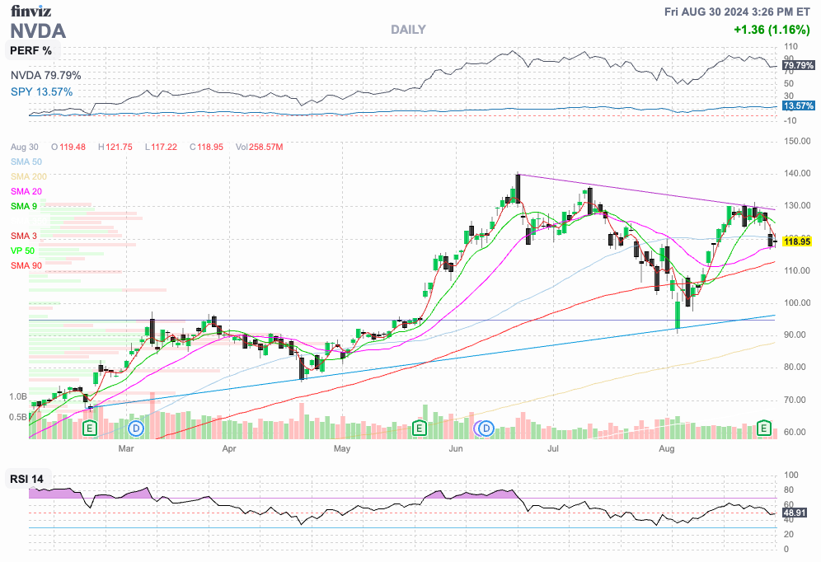
Task: Click the high price 121.75
Action: tap(120, 147)
